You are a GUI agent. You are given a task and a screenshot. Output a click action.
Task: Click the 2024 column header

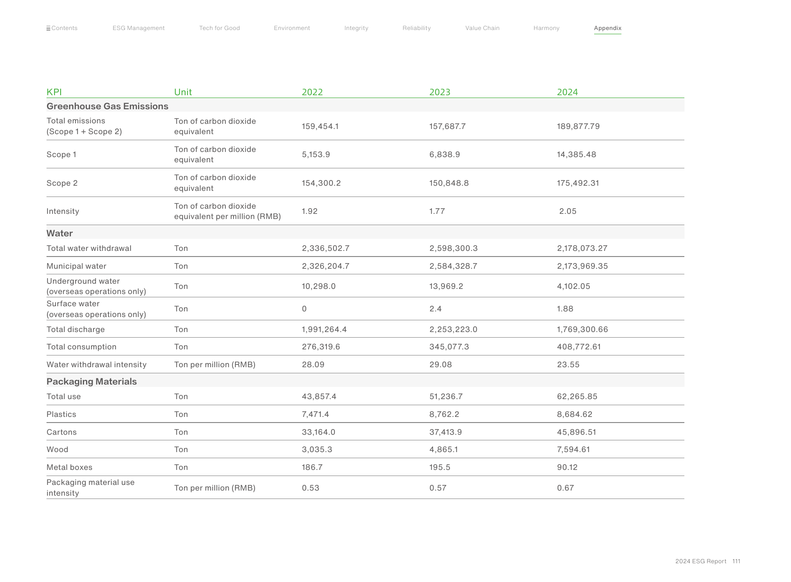(x=567, y=92)
